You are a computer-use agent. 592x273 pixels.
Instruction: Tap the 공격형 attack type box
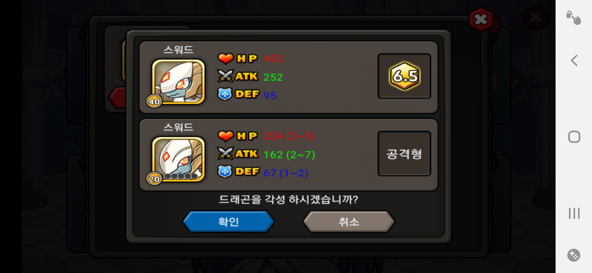(404, 153)
